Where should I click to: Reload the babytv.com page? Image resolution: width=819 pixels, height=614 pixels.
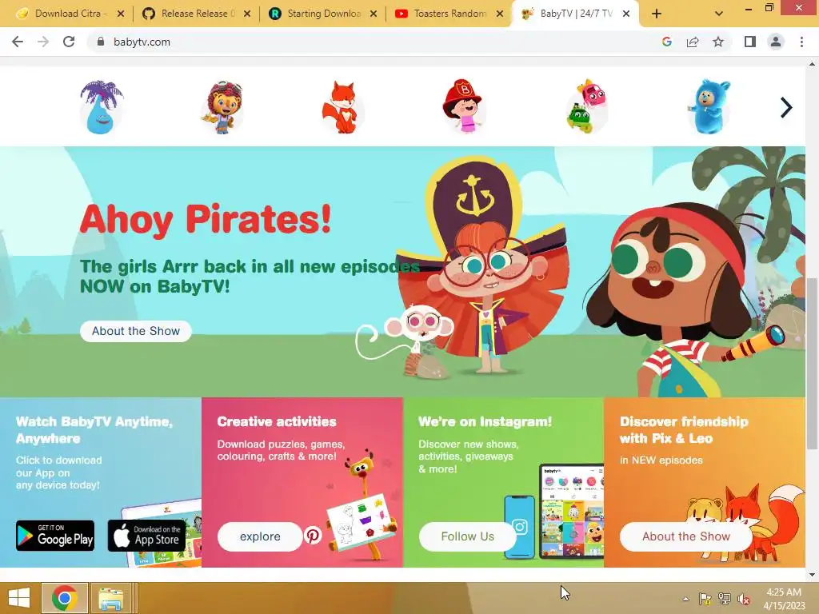coord(69,42)
